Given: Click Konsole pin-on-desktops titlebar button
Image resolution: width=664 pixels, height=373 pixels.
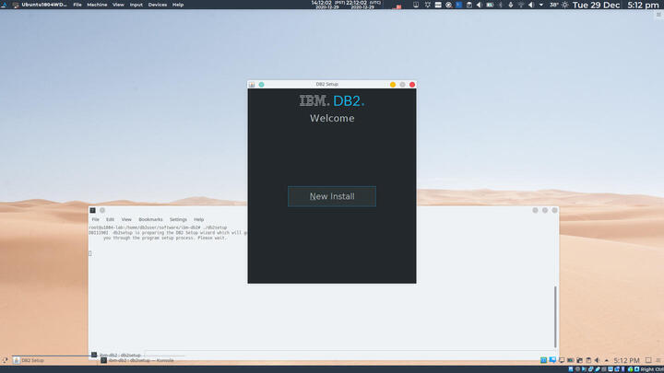Looking at the screenshot, I should coord(102,210).
